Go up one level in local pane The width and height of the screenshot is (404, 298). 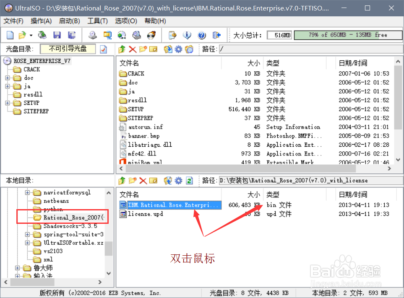coord(122,181)
